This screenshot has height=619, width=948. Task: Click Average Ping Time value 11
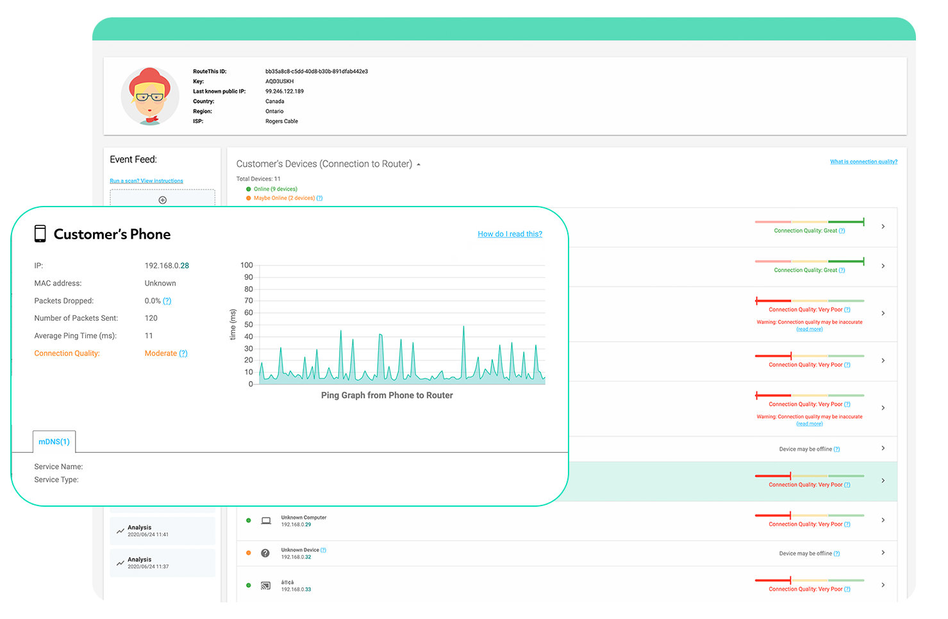point(149,336)
